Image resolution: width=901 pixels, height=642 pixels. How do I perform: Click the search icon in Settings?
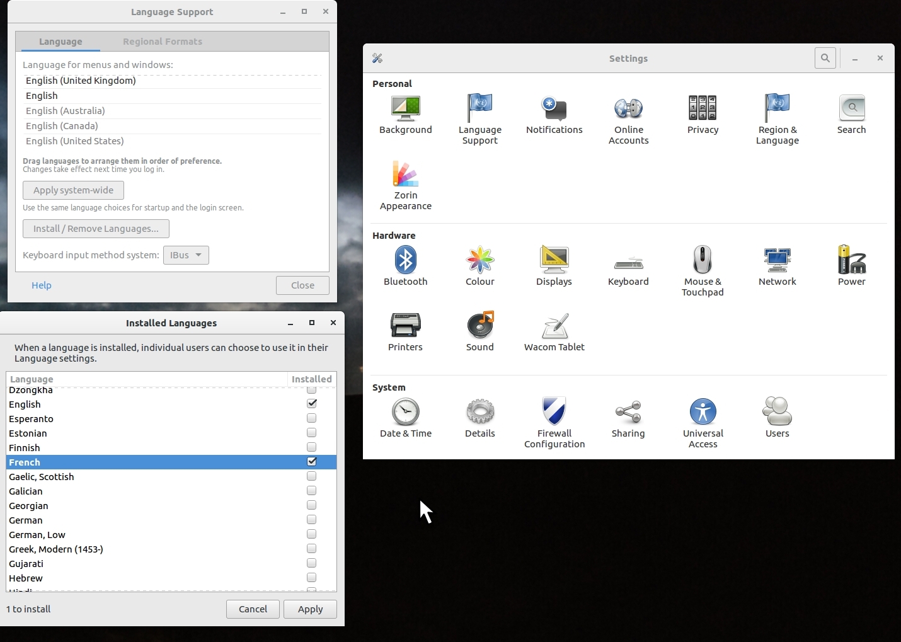pos(825,58)
